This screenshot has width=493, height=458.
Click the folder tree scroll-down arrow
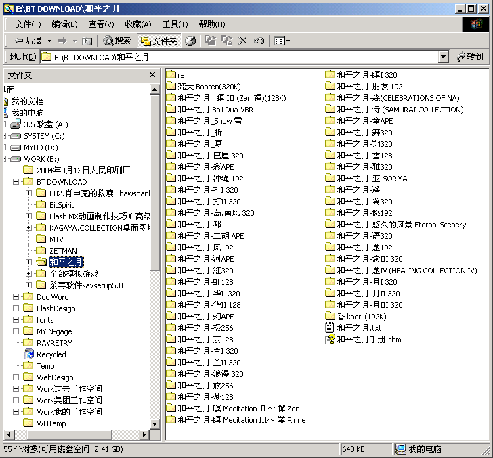(x=154, y=423)
